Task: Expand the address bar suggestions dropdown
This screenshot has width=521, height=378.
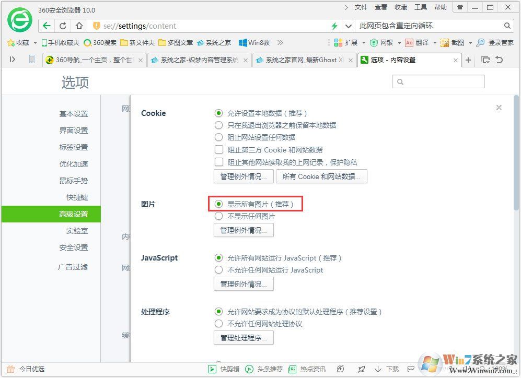Action: click(348, 25)
